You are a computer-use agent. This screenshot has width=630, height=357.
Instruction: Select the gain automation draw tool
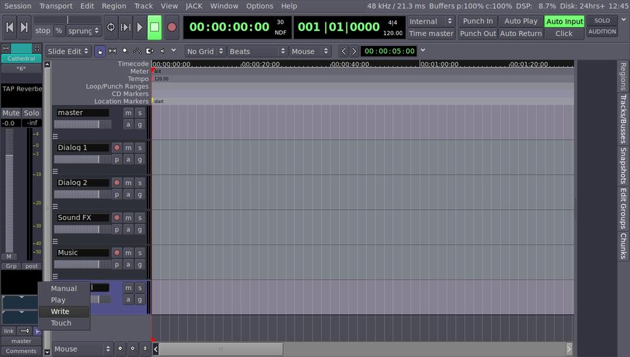137,51
